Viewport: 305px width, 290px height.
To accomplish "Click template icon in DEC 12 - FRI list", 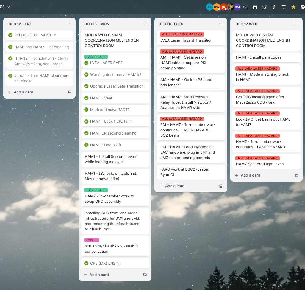I will click(x=69, y=92).
